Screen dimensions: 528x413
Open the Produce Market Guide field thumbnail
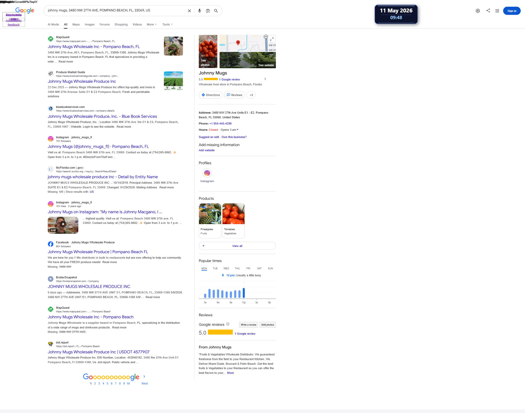[x=173, y=81]
